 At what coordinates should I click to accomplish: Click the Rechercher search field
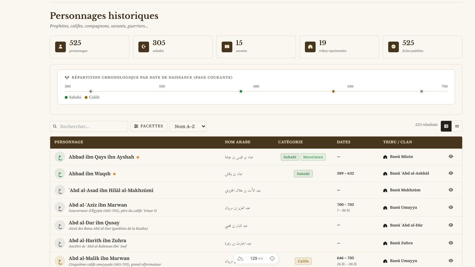(89, 126)
